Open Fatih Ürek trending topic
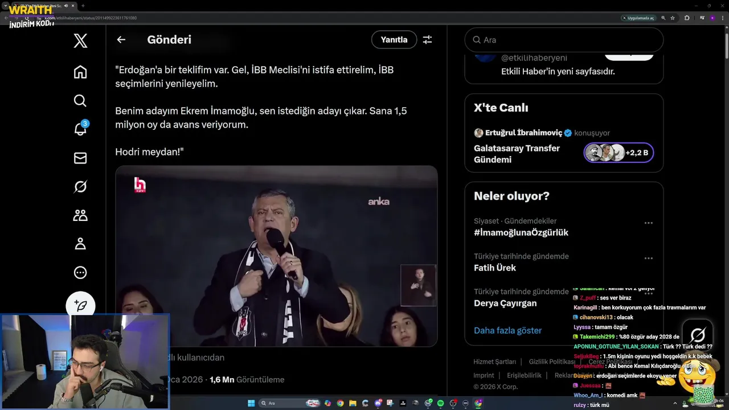This screenshot has height=410, width=729. [x=495, y=268]
